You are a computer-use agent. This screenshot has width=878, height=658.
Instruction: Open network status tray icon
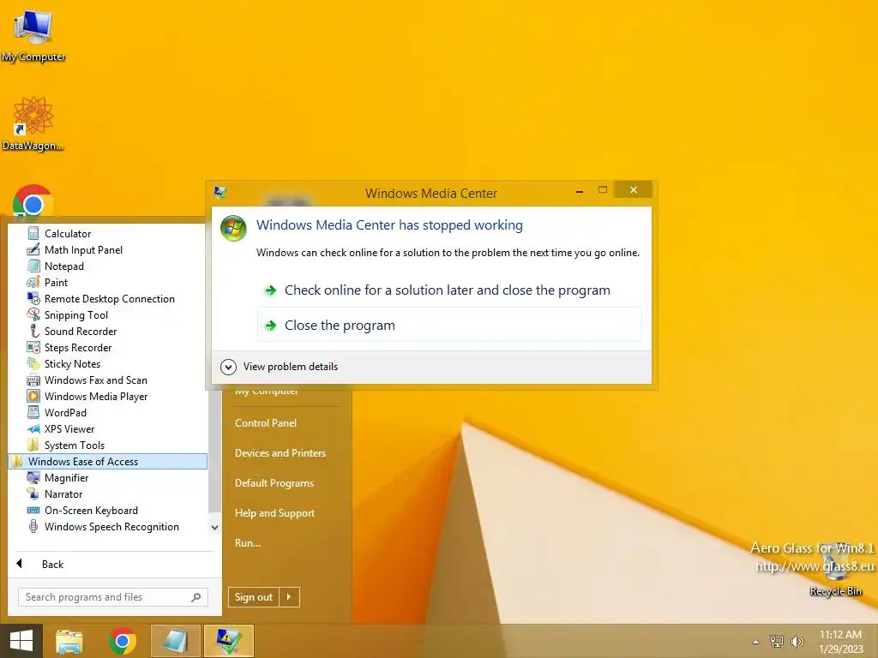point(777,642)
